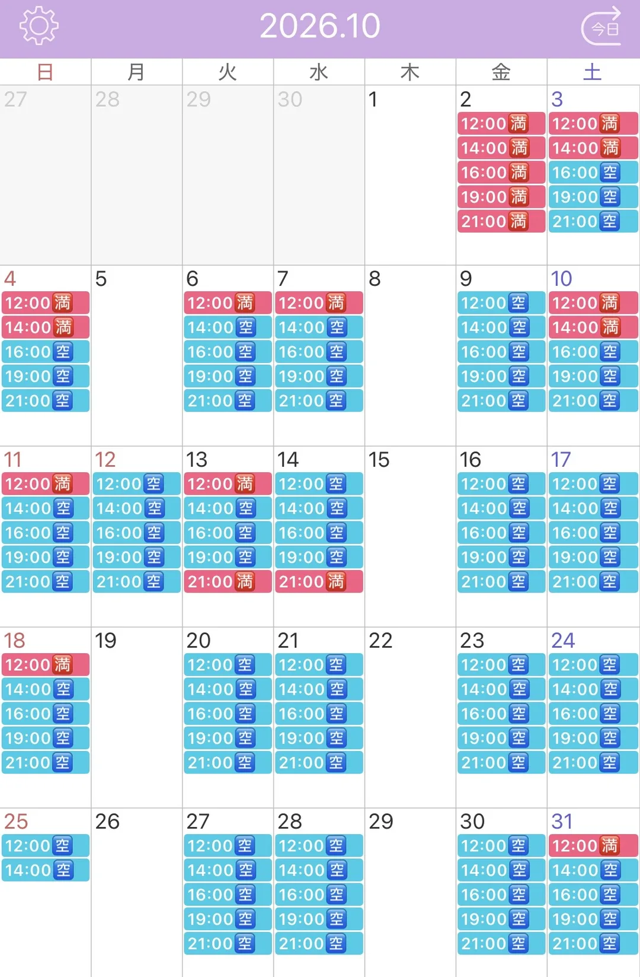Tap the 2026.10 month title
This screenshot has width=640, height=977.
pos(320,26)
